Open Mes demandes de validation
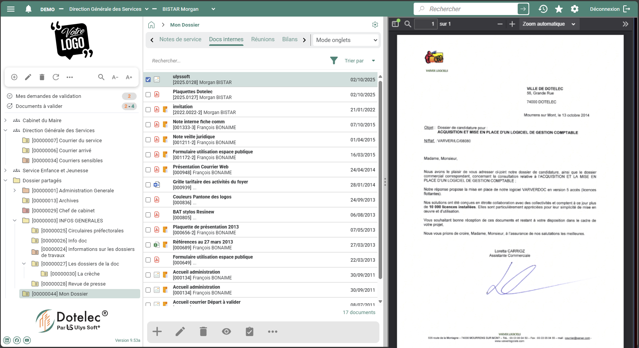This screenshot has height=348, width=639. 49,96
